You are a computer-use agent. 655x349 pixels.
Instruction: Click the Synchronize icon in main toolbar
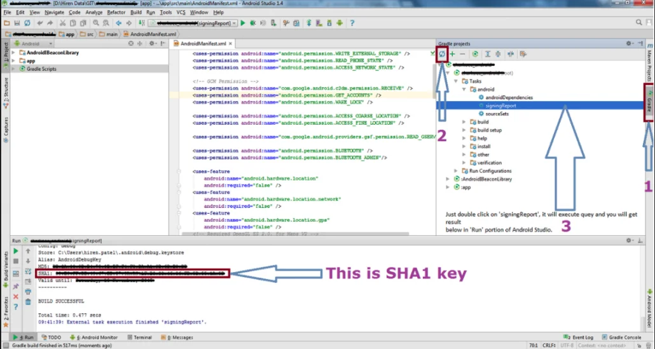(x=27, y=23)
